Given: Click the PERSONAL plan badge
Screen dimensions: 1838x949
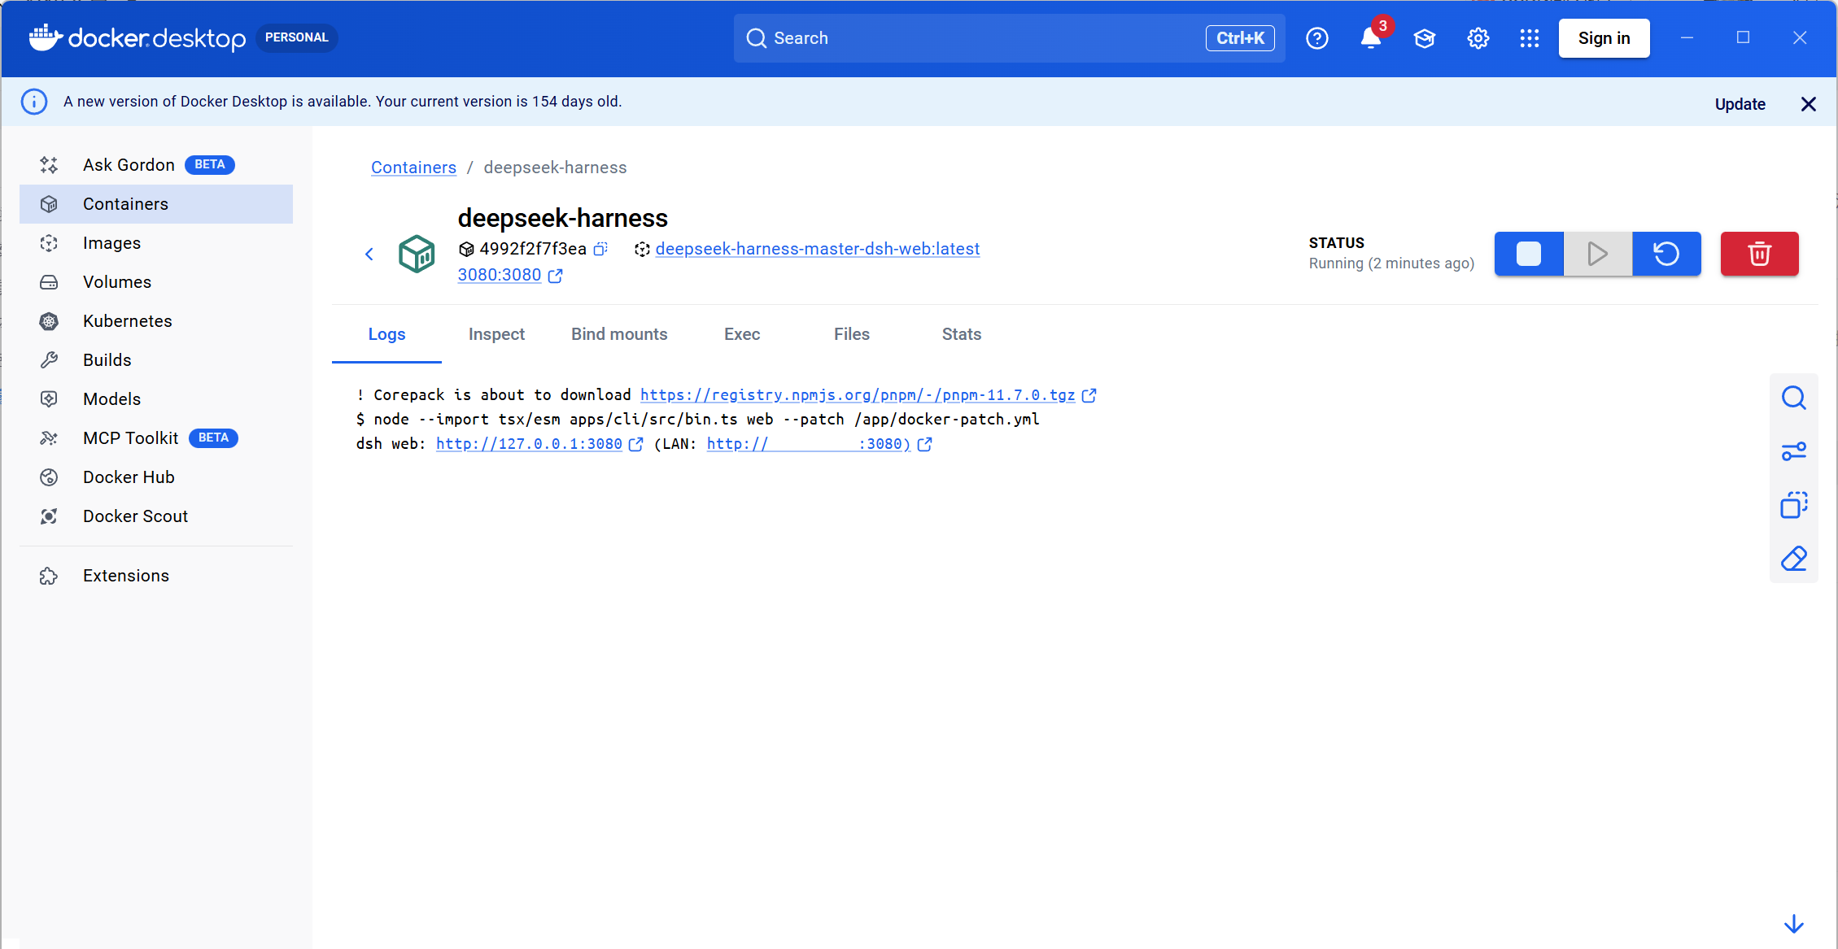Looking at the screenshot, I should click(x=296, y=37).
